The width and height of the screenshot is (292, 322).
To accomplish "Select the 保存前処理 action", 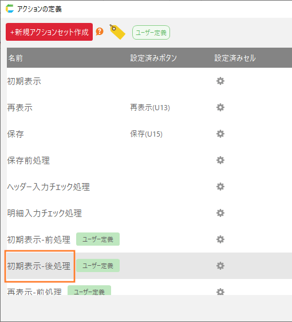I will pos(28,160).
